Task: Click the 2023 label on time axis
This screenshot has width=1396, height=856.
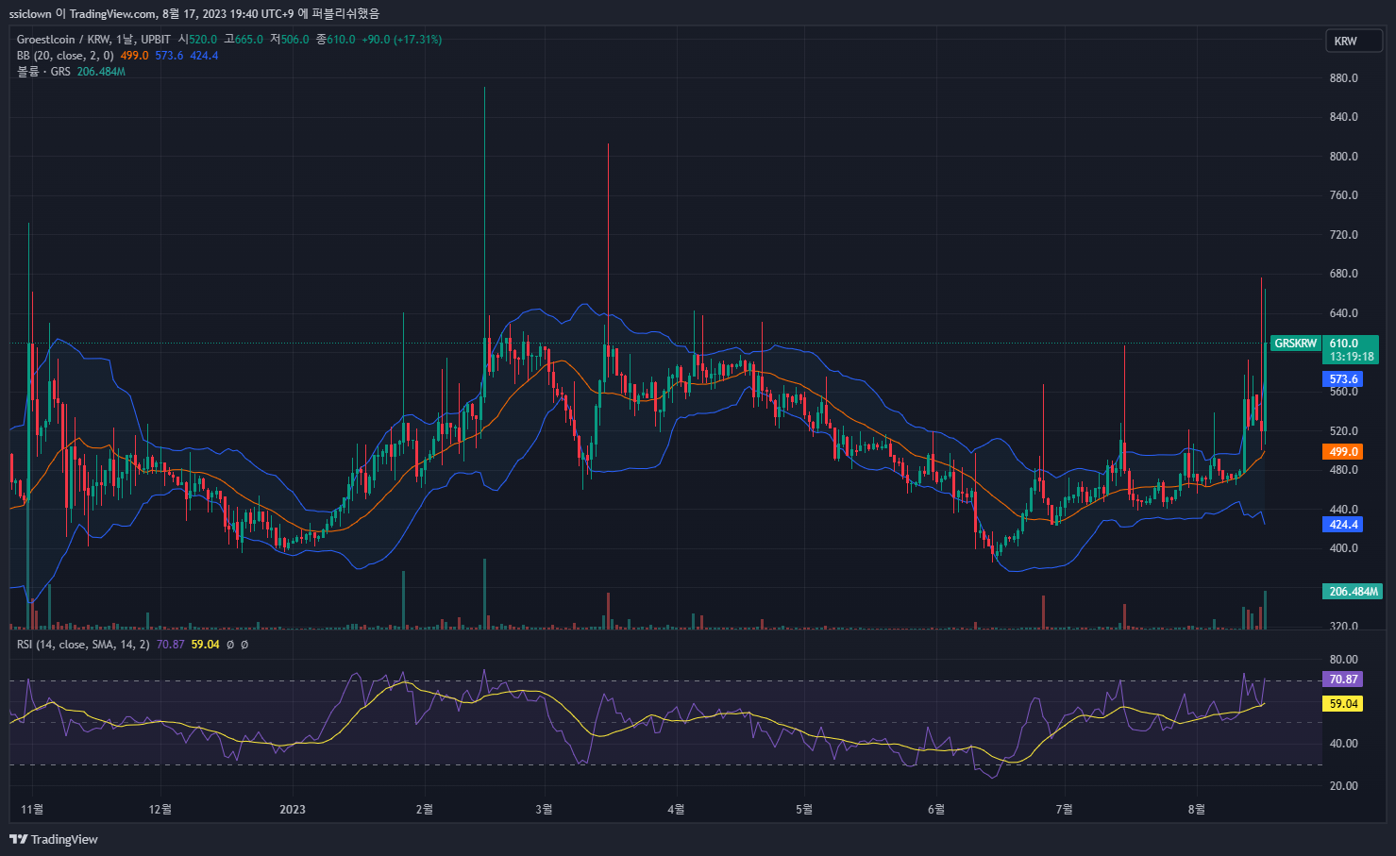Action: tap(293, 809)
